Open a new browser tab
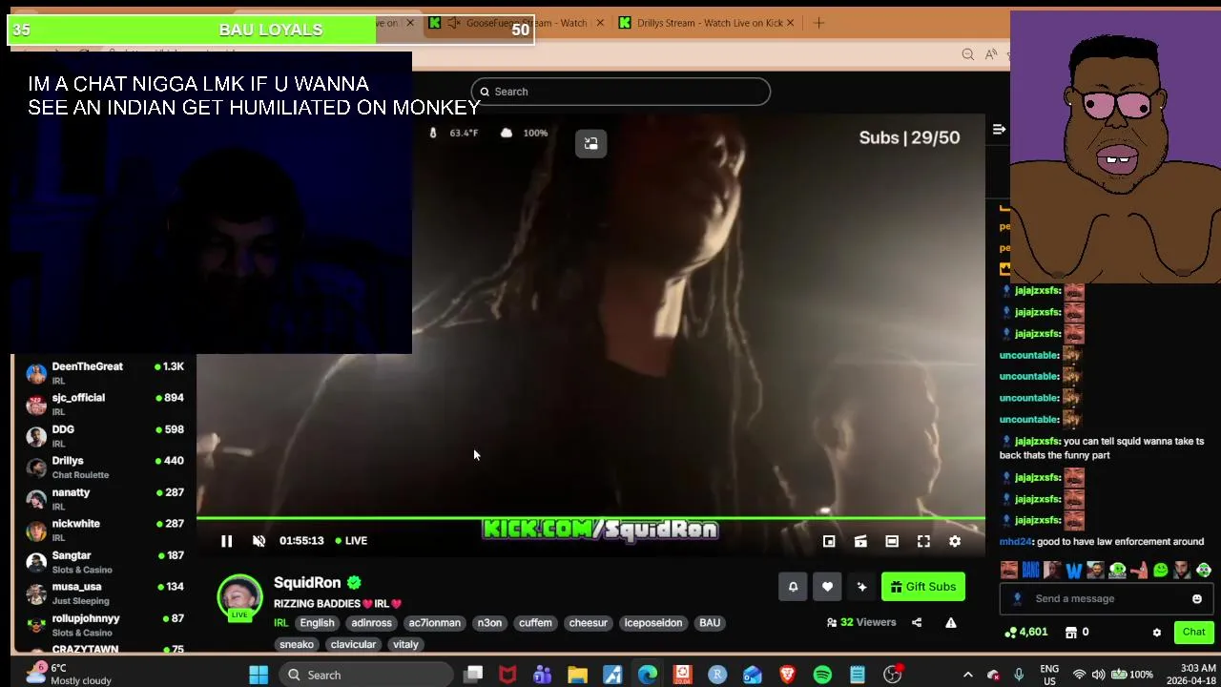 coord(818,23)
